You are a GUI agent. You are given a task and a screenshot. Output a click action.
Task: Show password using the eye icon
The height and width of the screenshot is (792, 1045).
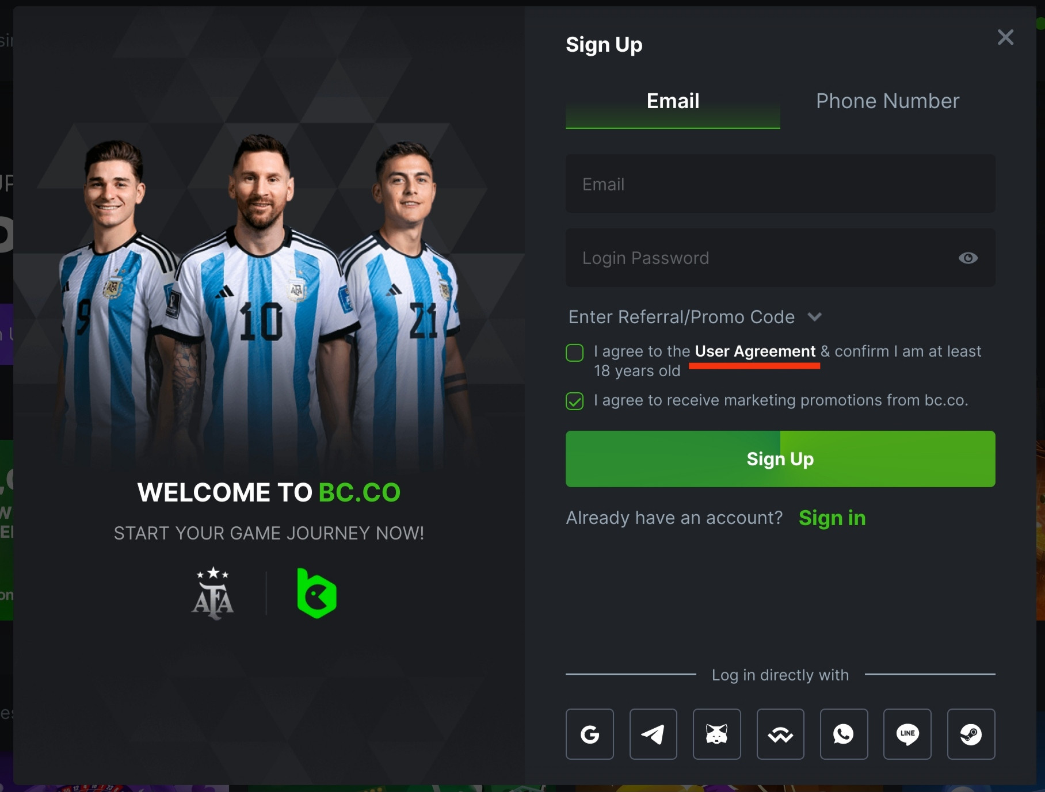coord(968,258)
